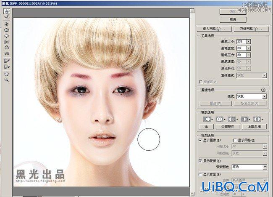Image resolution: width=273 pixels, height=197 pixels.
Task: Select the Thaw Mask tool
Action: (x=7, y=67)
